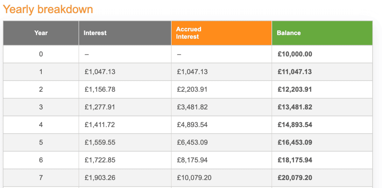The height and width of the screenshot is (188, 382).
Task: Click the green Balance column header
Action: coord(288,33)
